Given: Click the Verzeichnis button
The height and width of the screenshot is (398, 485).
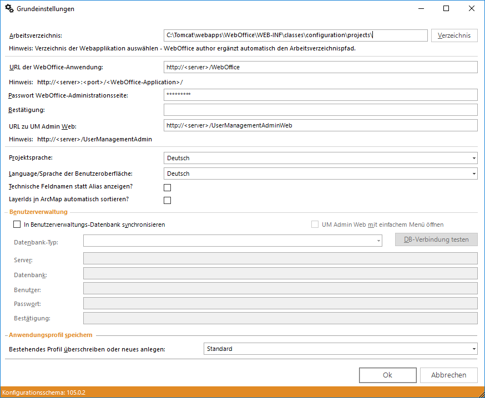Looking at the screenshot, I should pos(454,35).
